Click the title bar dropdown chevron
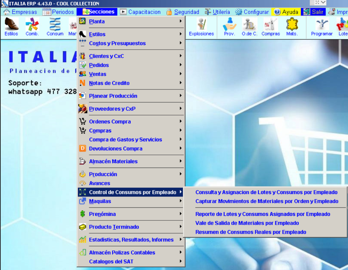The width and height of the screenshot is (348, 270). coord(323,2)
